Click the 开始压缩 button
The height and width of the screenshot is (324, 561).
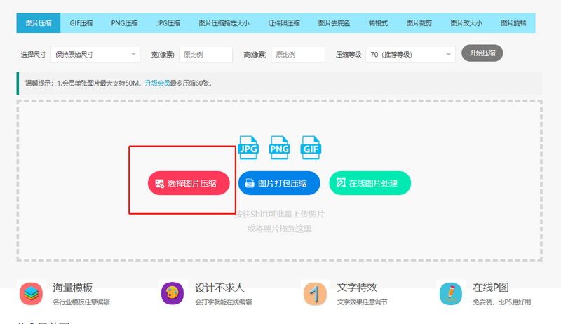click(482, 53)
